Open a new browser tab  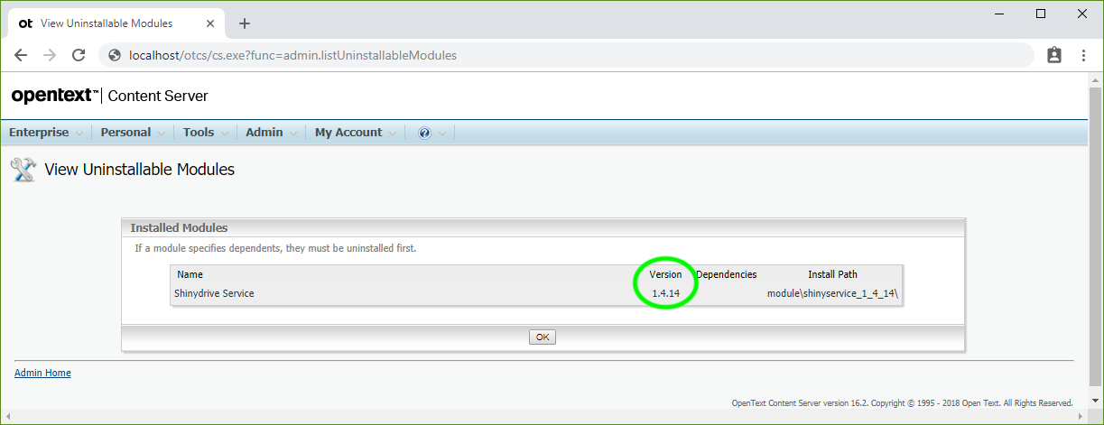pos(245,23)
